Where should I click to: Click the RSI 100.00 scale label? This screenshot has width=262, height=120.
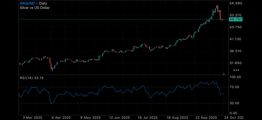[x=235, y=77]
